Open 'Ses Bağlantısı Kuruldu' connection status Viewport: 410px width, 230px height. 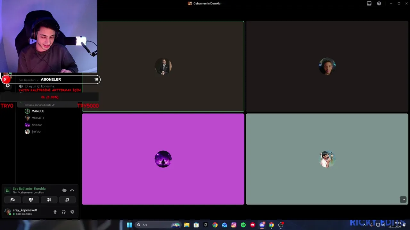29,189
